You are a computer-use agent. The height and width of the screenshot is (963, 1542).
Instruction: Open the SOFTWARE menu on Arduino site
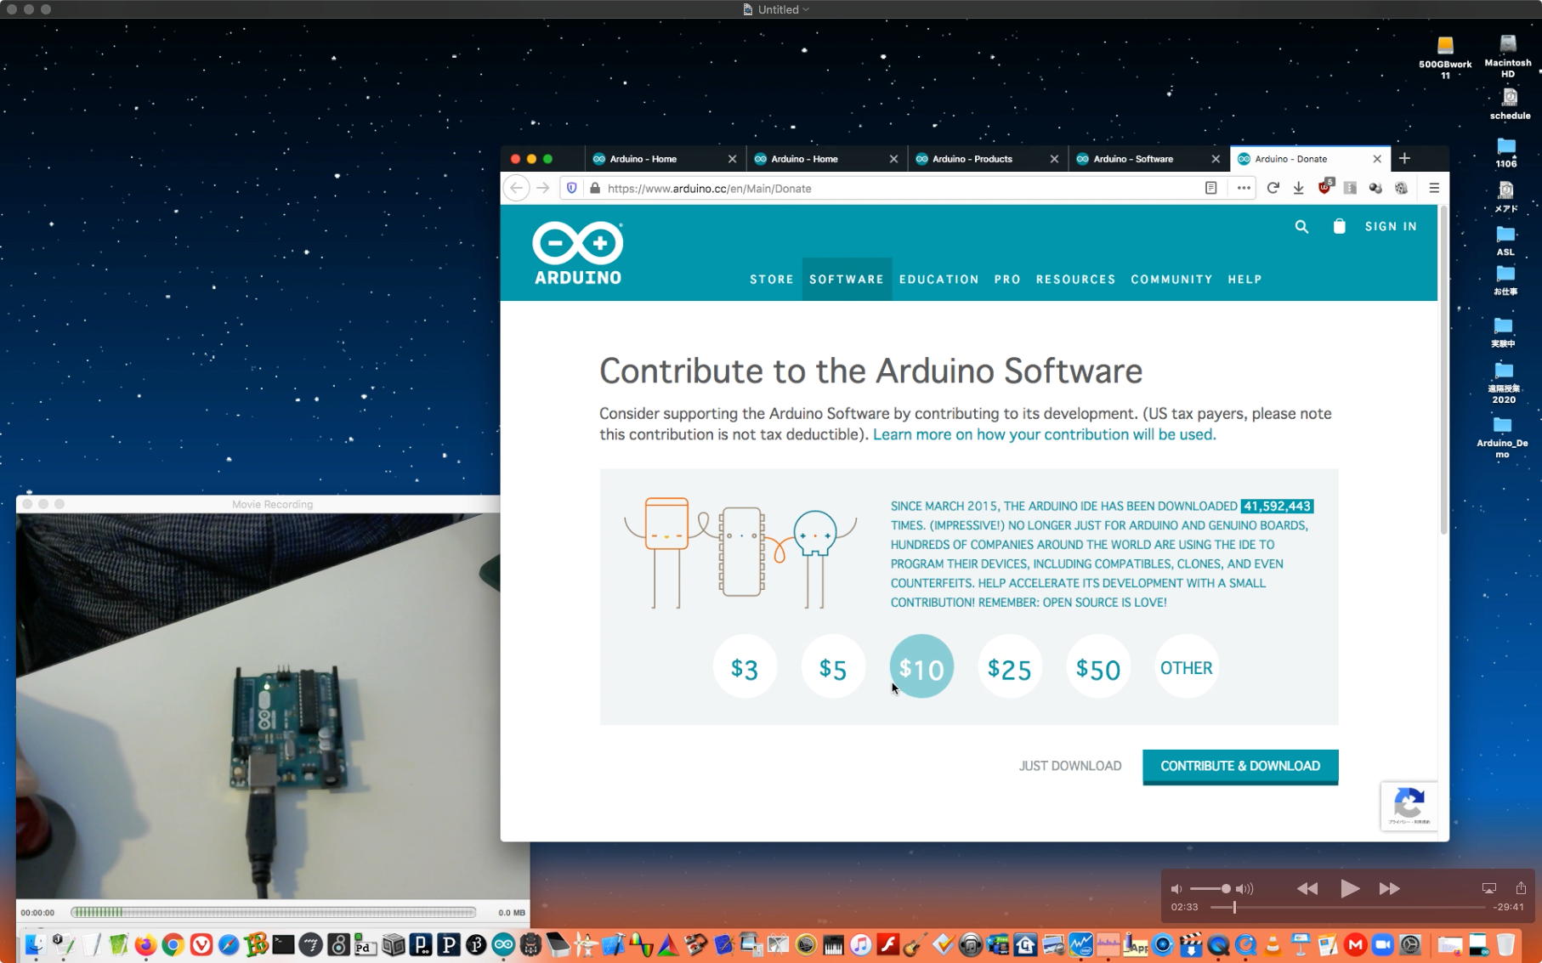pyautogui.click(x=847, y=279)
